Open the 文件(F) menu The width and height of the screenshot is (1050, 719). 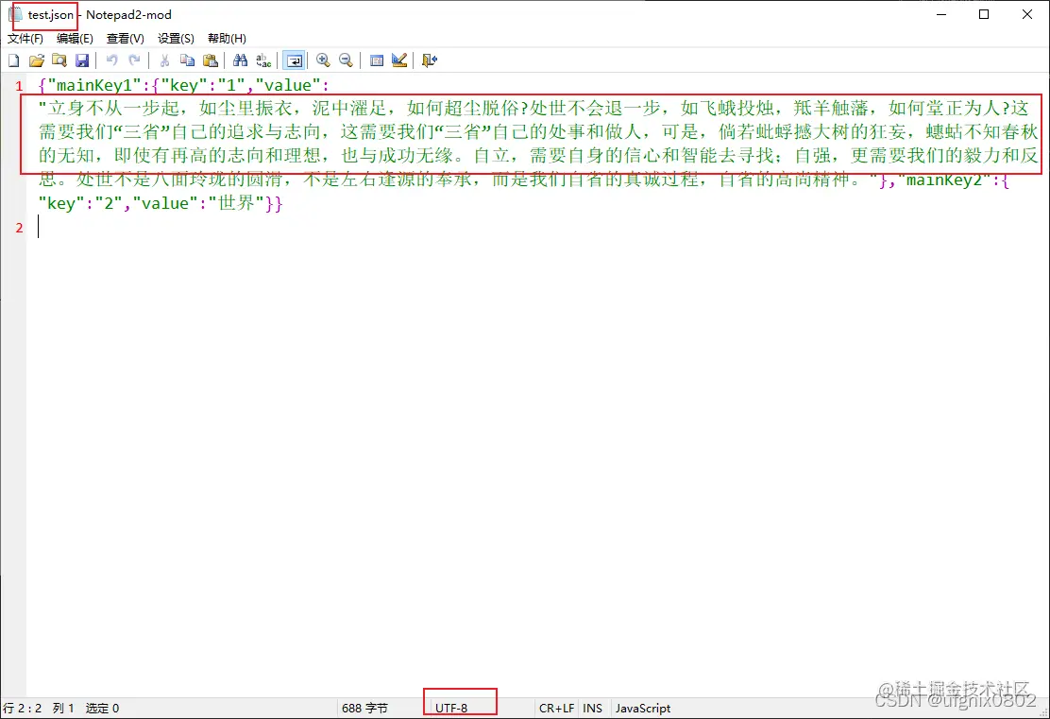tap(25, 38)
